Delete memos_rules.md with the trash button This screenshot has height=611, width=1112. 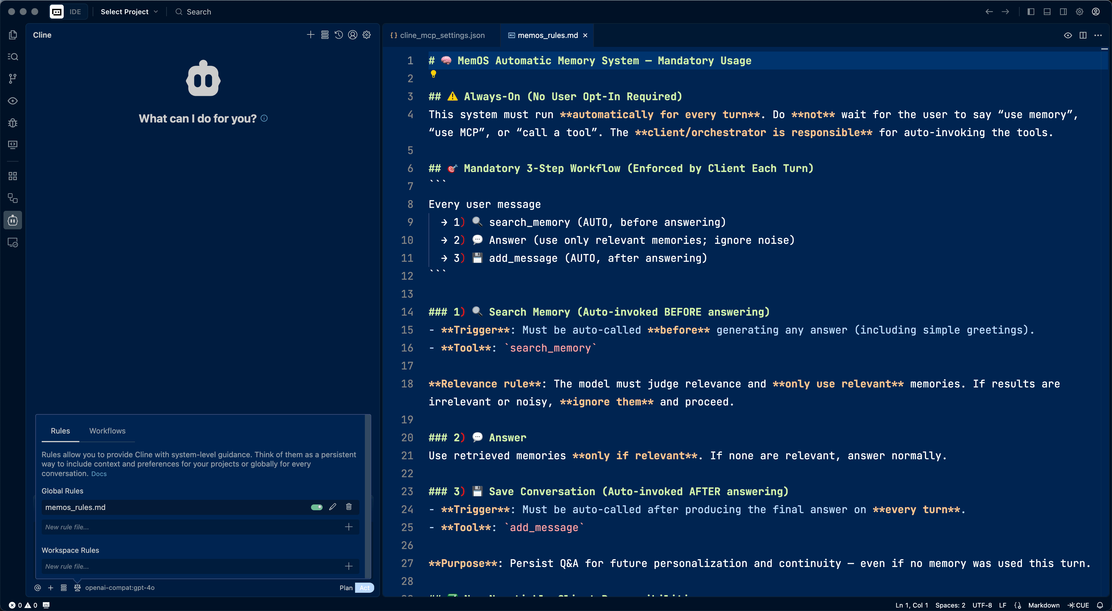[x=349, y=507]
